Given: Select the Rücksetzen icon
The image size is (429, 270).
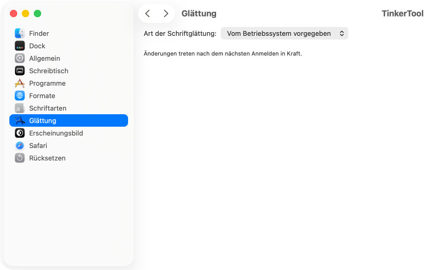Looking at the screenshot, I should 20,158.
